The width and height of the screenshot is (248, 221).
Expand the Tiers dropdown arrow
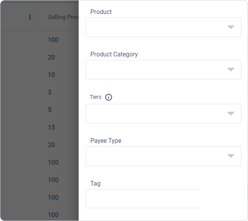230,114
